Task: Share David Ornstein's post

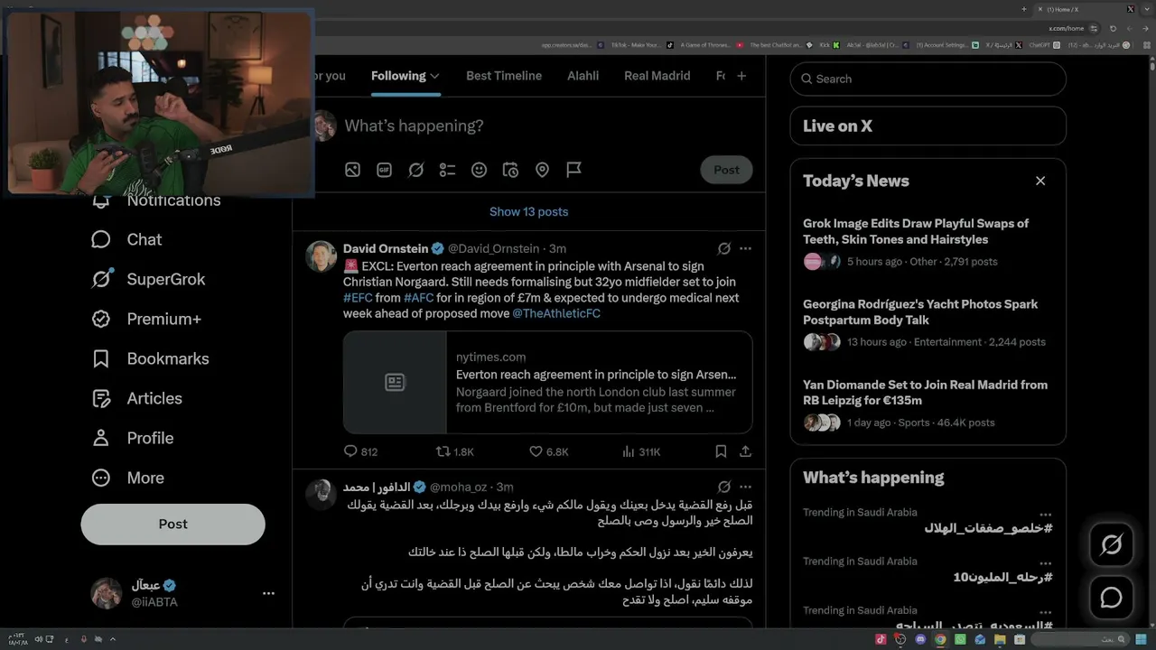Action: pos(745,451)
